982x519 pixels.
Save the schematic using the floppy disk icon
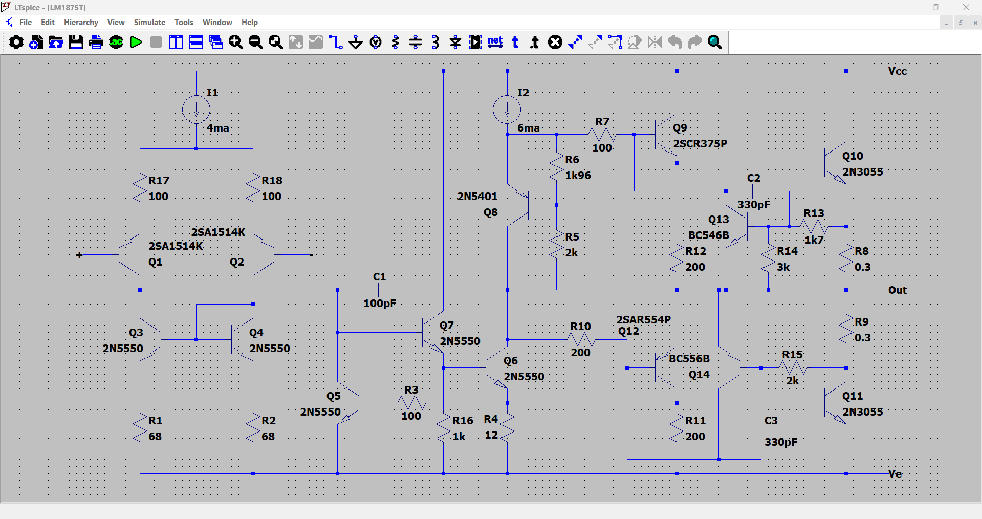pyautogui.click(x=76, y=42)
